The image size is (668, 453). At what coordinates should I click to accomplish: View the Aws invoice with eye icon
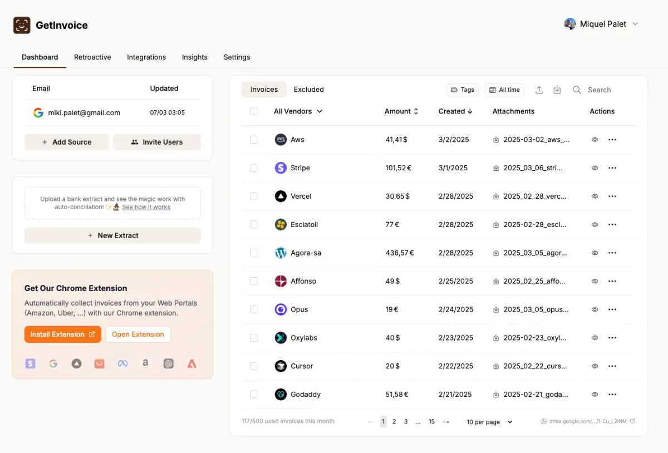[595, 140]
